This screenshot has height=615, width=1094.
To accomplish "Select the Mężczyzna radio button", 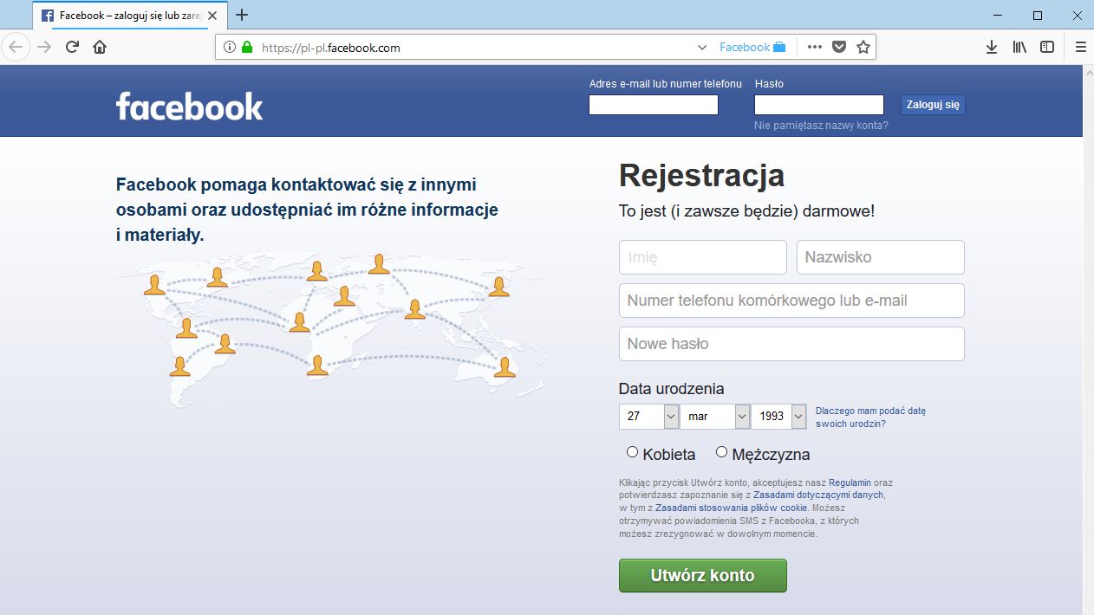I will [721, 452].
